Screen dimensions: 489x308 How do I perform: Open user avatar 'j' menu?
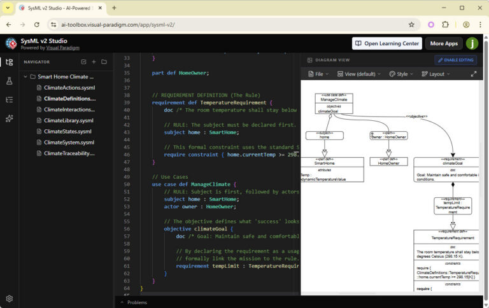point(472,43)
